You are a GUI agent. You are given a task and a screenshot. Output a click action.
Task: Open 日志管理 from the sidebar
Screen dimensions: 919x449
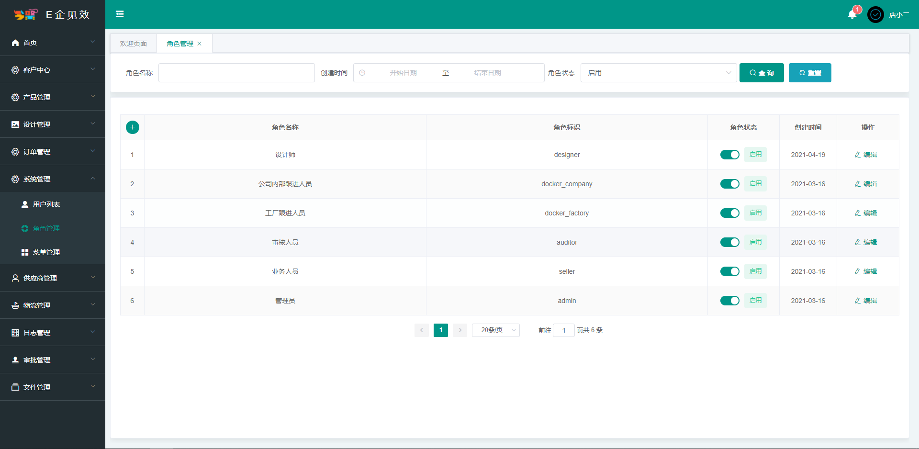point(37,332)
